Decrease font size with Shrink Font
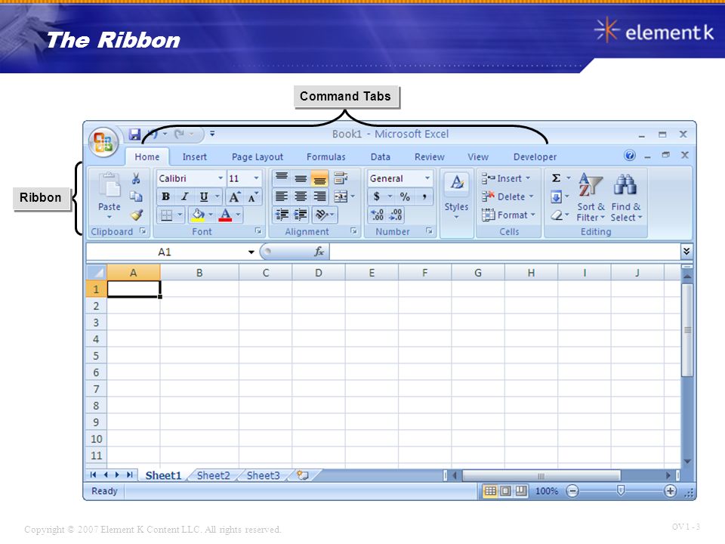Image resolution: width=725 pixels, height=544 pixels. (252, 197)
